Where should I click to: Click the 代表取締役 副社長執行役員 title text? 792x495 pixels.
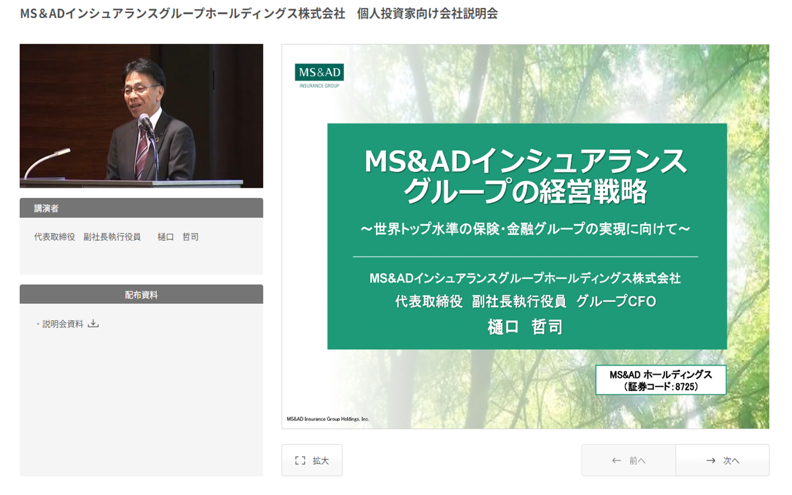87,237
